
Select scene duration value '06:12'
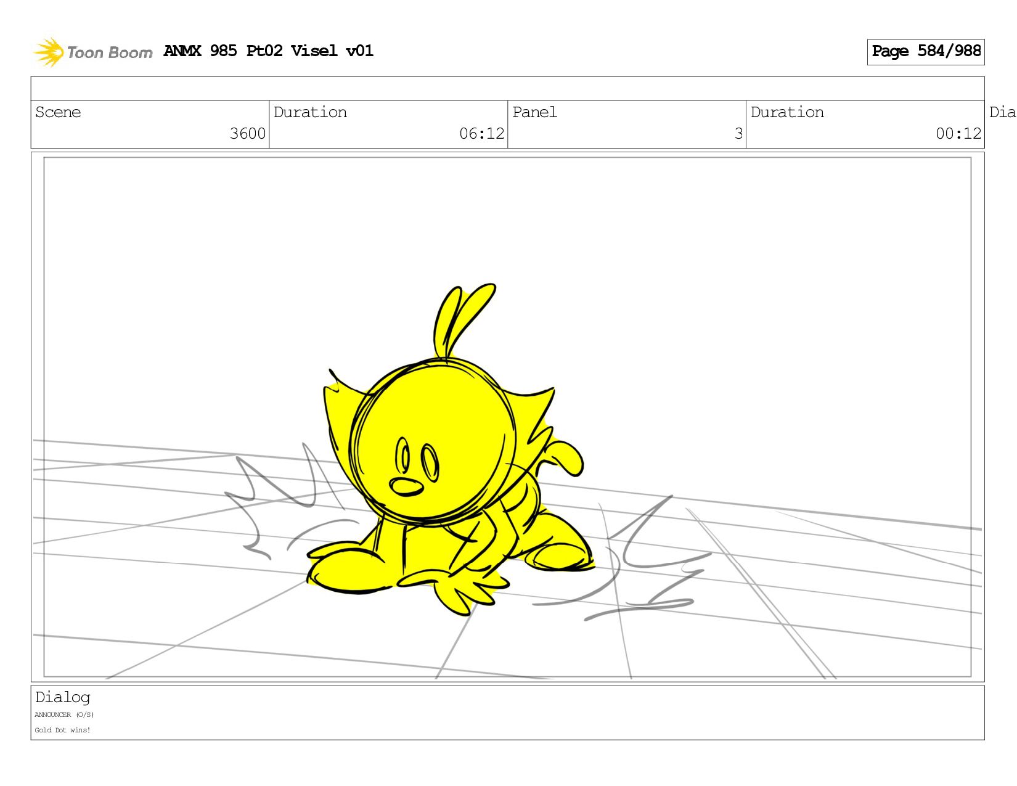(481, 134)
